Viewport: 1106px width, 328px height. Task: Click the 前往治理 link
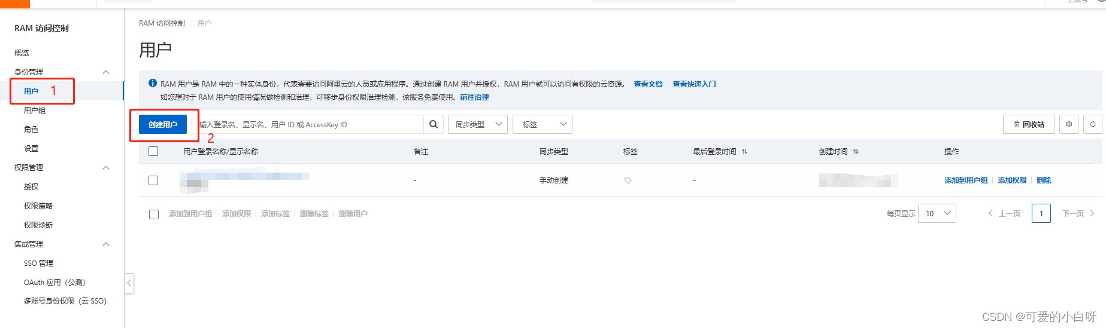pos(474,97)
